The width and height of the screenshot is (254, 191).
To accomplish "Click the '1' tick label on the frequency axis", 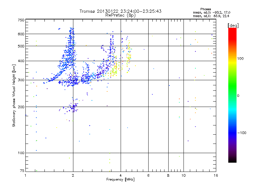I will click(x=25, y=175).
